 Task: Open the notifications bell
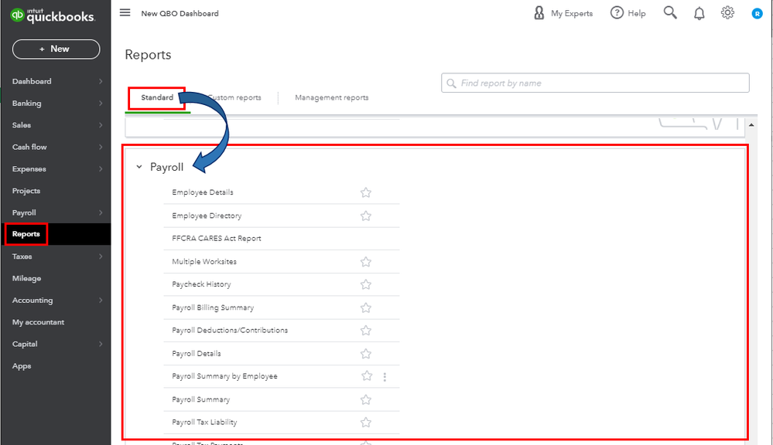pyautogui.click(x=699, y=13)
